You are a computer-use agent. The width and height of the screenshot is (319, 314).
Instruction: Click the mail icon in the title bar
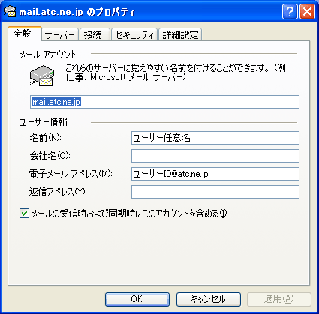(10, 11)
